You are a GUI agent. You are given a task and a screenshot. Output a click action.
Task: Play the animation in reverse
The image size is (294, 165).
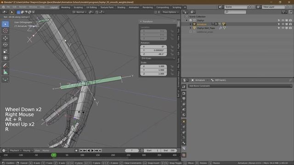[x=89, y=150]
